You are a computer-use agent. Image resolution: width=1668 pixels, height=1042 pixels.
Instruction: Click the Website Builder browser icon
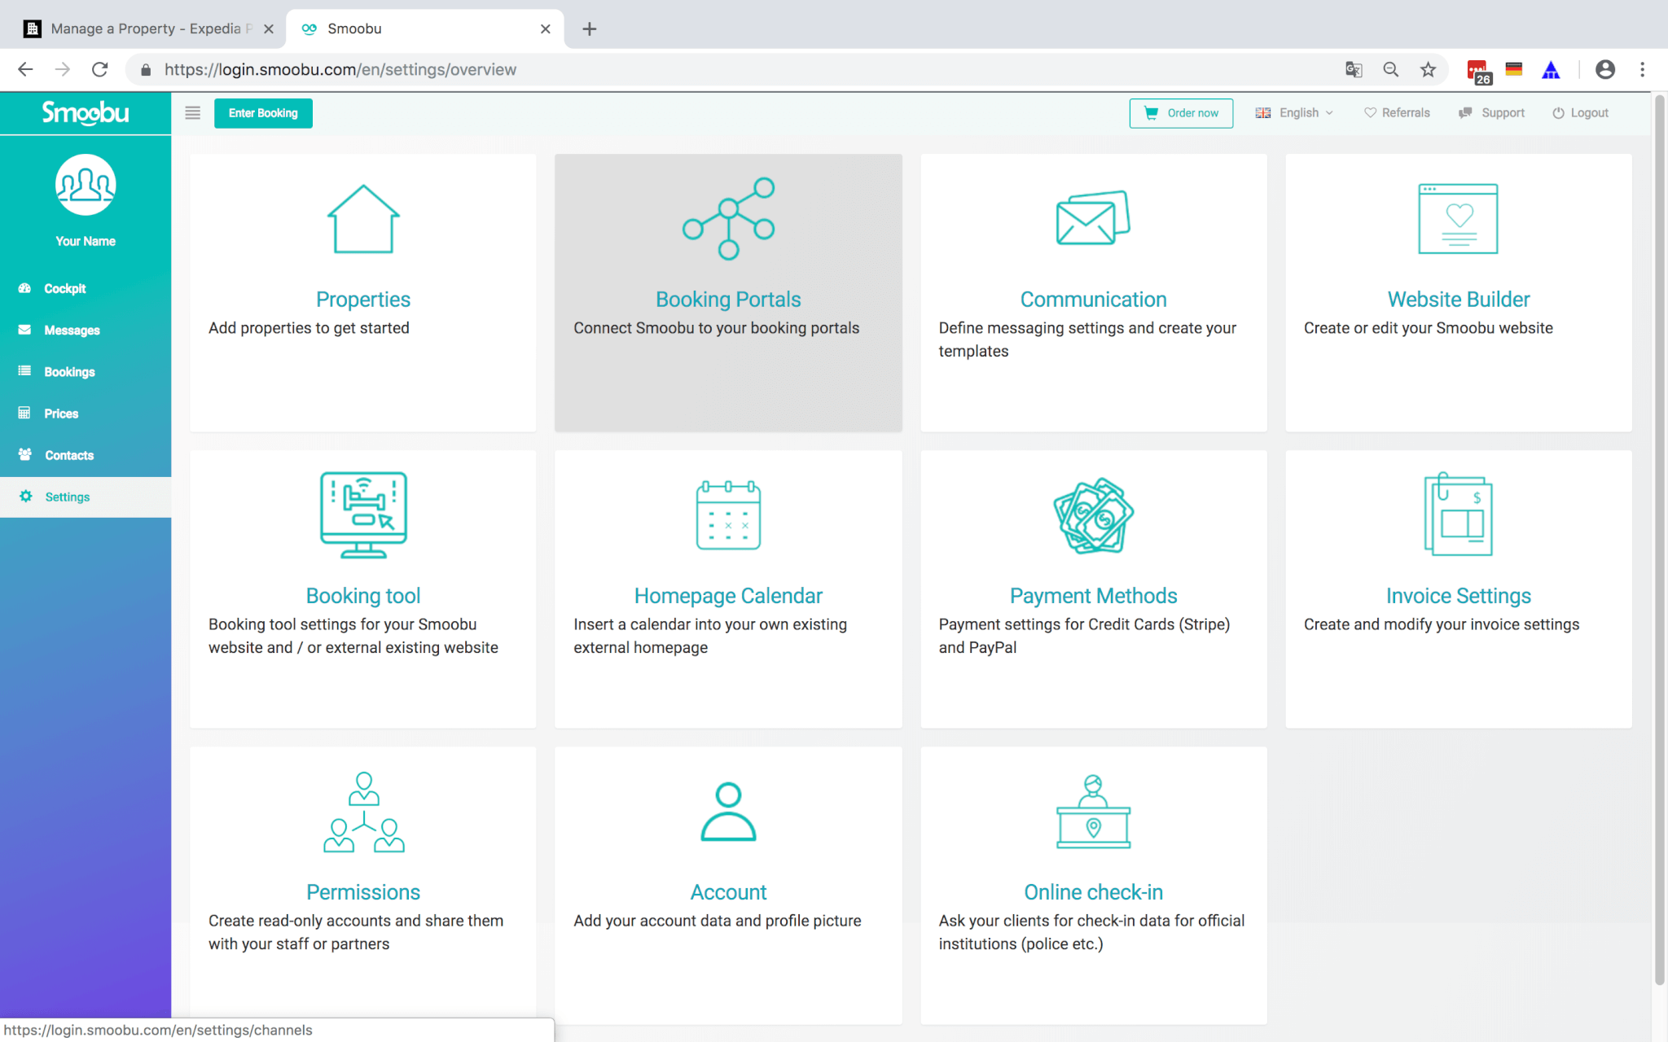coord(1458,218)
